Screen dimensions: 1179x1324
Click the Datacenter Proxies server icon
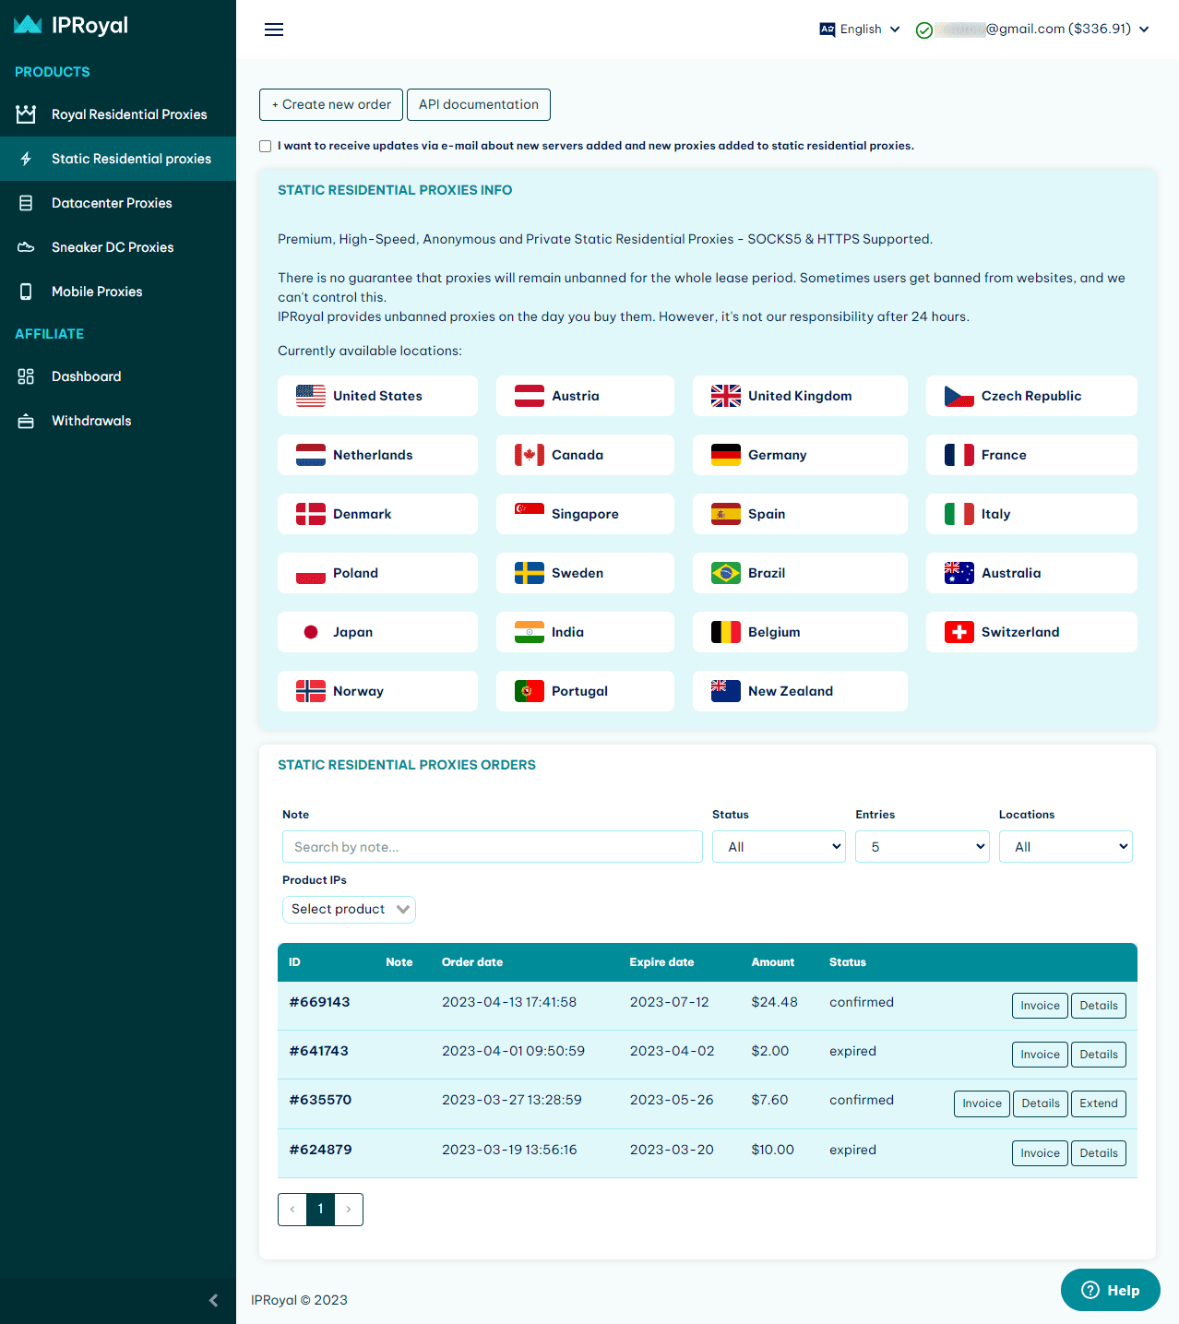[x=26, y=203]
